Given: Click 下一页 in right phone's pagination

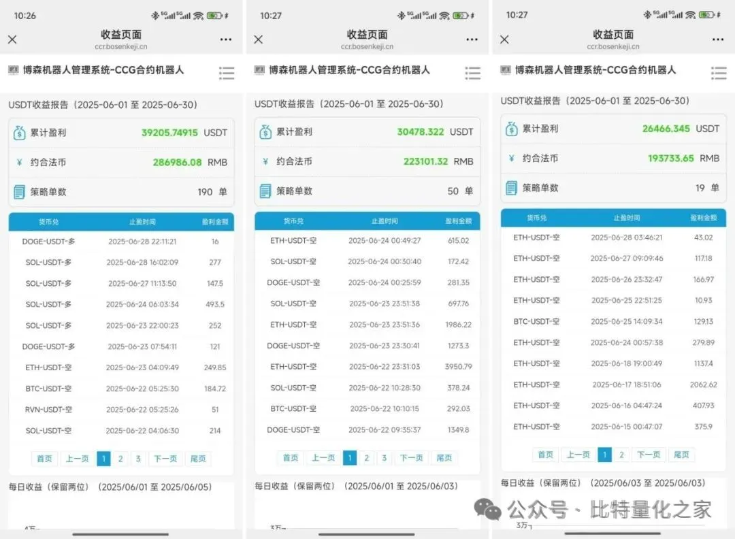Looking at the screenshot, I should point(649,455).
